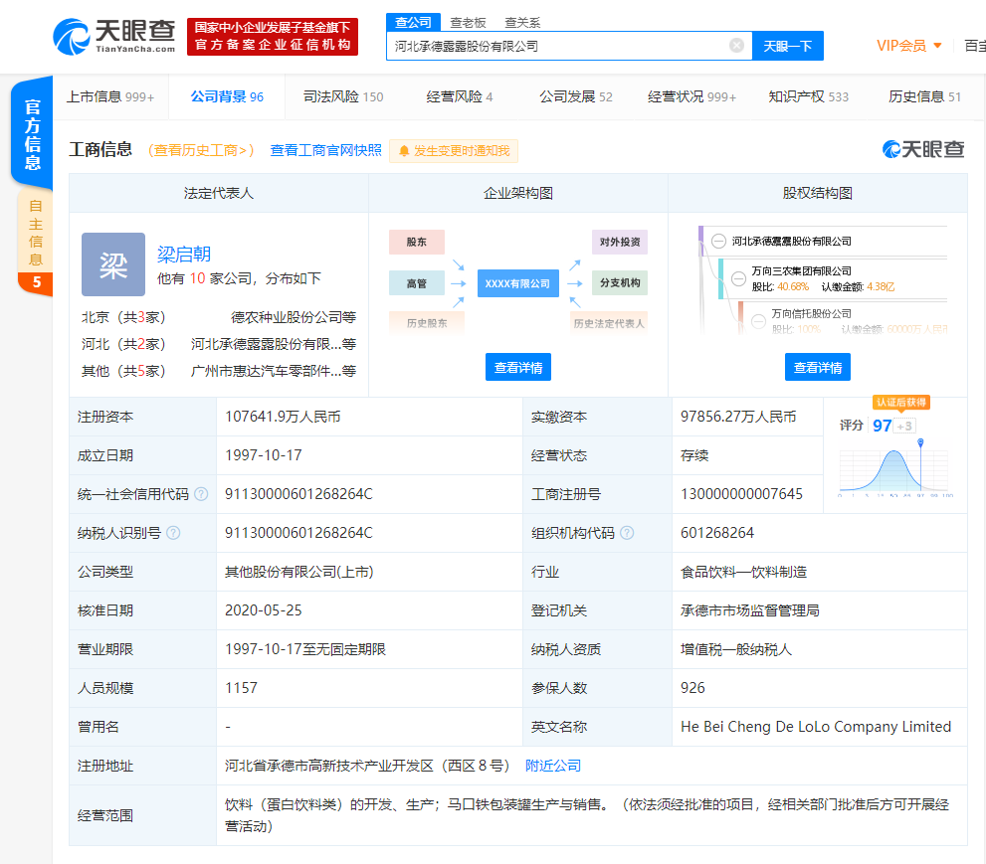View details of 企业架构图
This screenshot has width=986, height=864.
518,367
